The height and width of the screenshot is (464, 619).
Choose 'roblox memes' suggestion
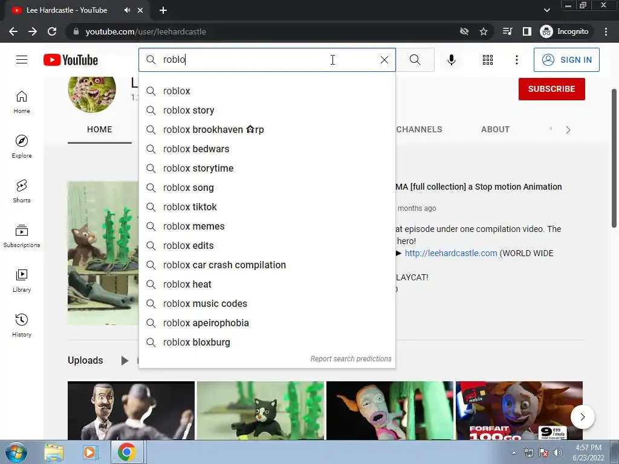point(267,226)
